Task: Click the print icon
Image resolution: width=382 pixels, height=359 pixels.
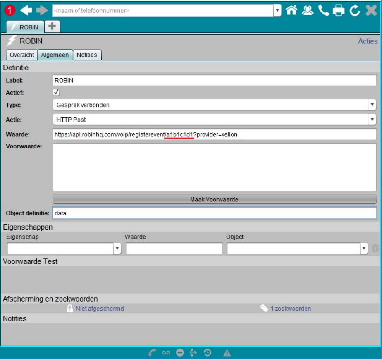Action: 339,10
